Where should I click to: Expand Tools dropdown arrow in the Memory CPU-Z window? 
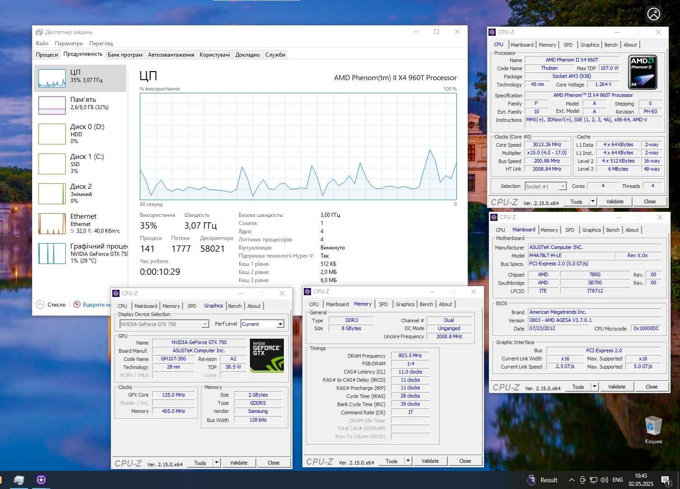tap(408, 461)
